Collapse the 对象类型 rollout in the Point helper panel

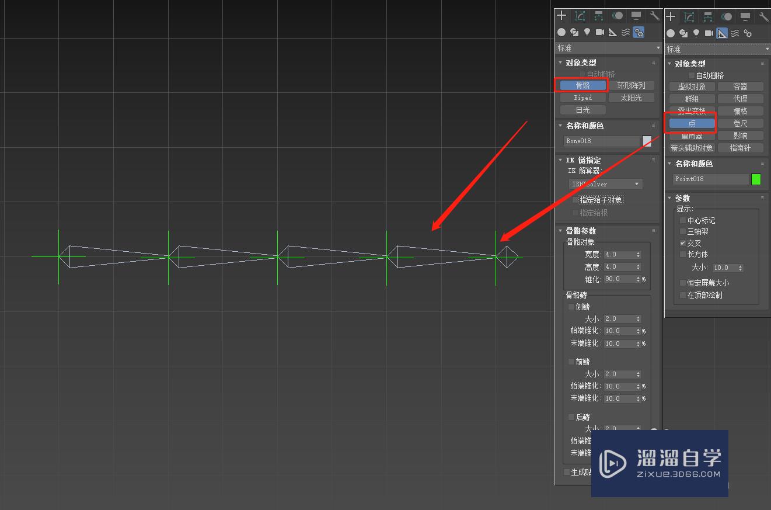[670, 64]
